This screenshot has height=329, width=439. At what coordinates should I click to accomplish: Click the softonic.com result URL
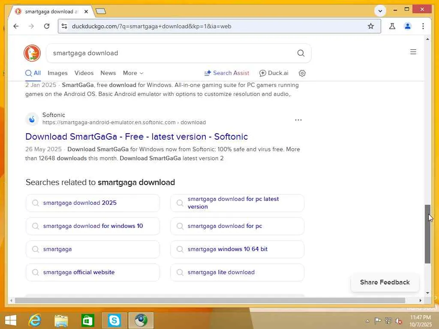pyautogui.click(x=124, y=122)
